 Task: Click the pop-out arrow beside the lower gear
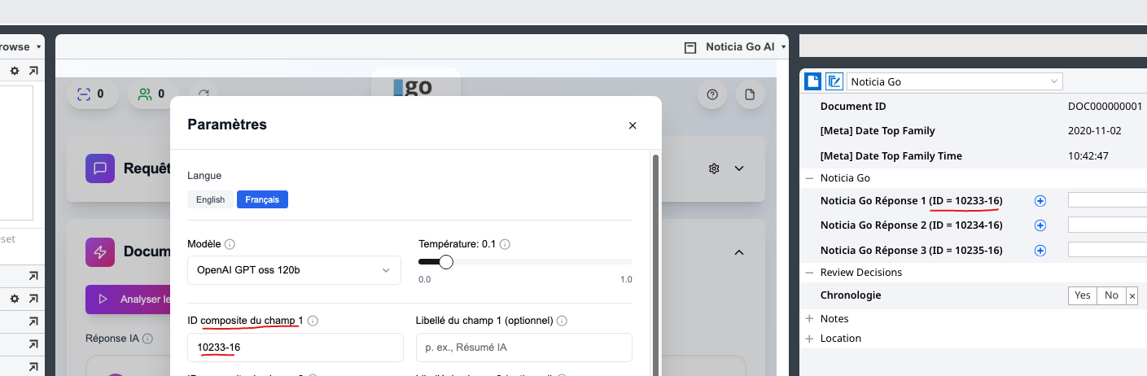pyautogui.click(x=33, y=299)
